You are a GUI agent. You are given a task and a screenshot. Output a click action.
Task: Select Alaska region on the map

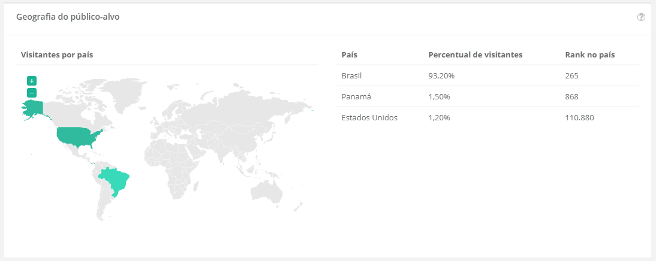(34, 108)
